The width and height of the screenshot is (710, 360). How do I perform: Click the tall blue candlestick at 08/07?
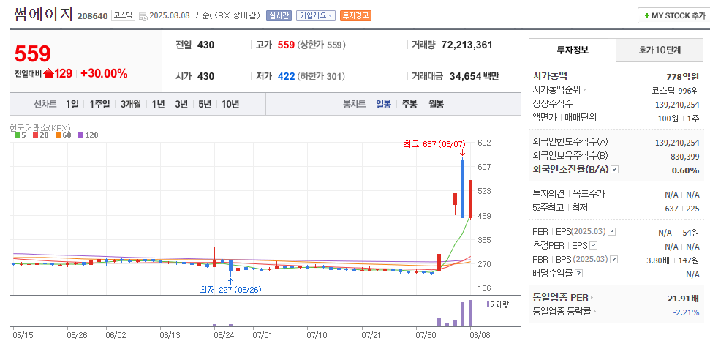[x=462, y=189]
